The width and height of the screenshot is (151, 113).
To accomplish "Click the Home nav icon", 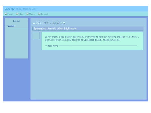I will pos(6,14).
